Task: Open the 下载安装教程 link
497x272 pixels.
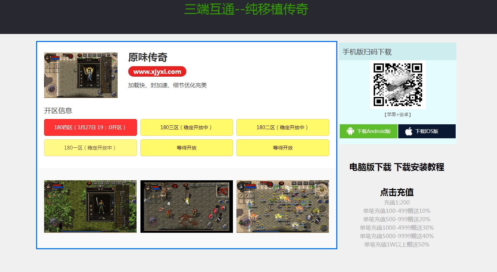Action: point(419,167)
